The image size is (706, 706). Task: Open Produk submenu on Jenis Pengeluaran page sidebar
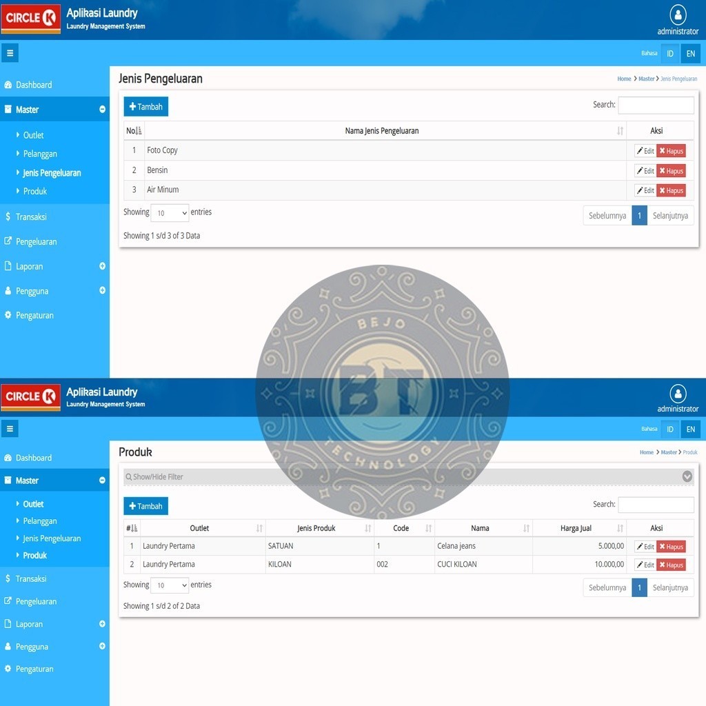(x=34, y=192)
